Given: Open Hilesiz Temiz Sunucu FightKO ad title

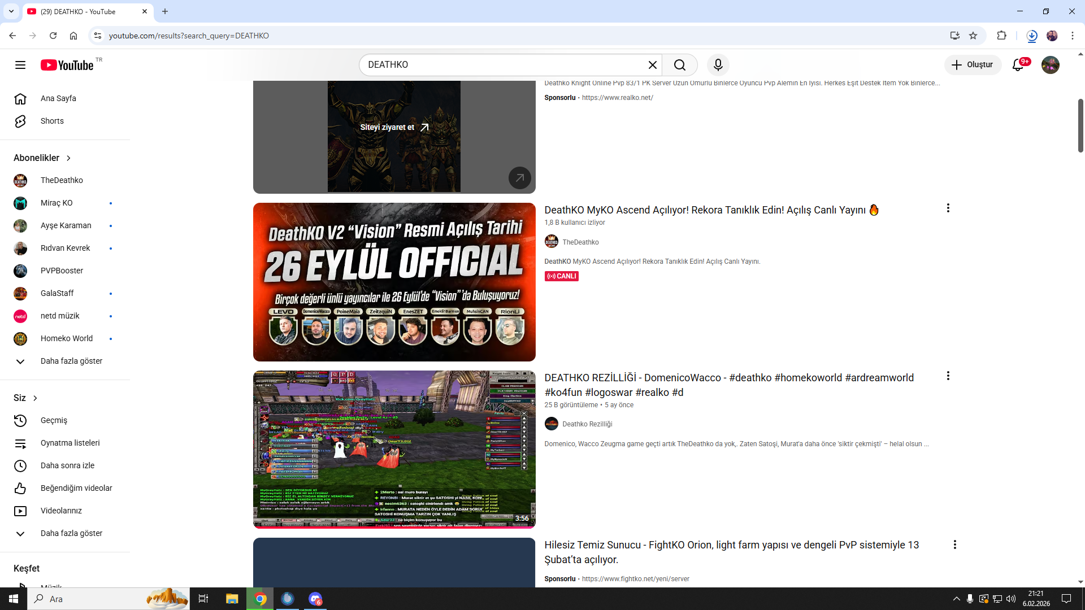Looking at the screenshot, I should [x=732, y=552].
